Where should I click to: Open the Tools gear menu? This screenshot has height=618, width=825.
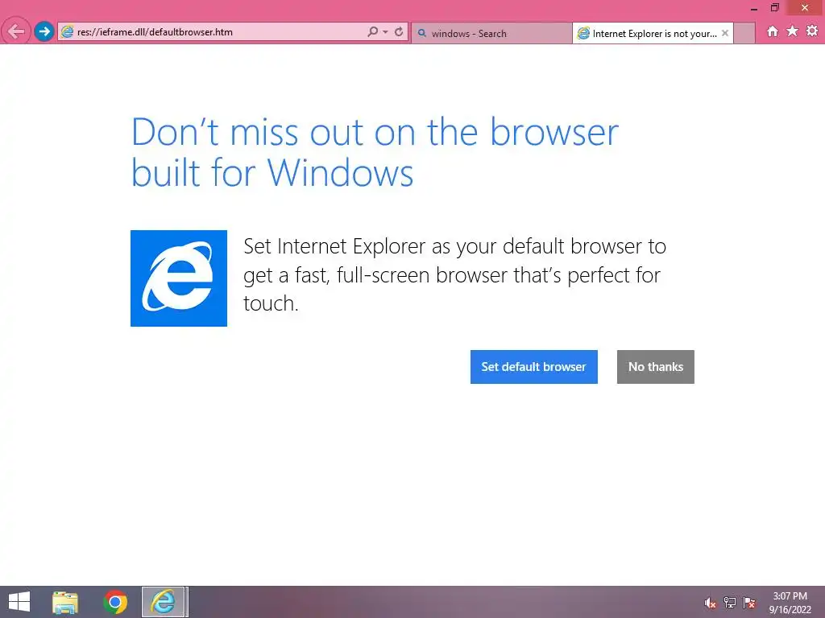(x=812, y=31)
